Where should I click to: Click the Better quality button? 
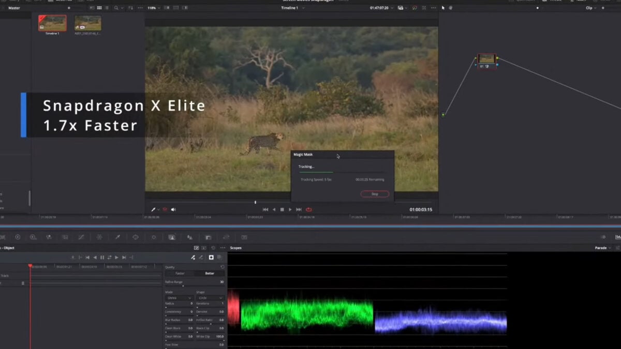tap(210, 273)
